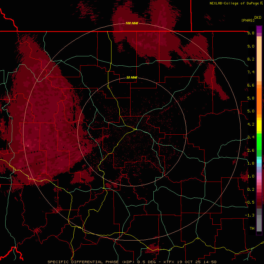This screenshot has height=264, width=264.
Task: Pick the gray segment at bottom of color bar
Action: pos(259,225)
